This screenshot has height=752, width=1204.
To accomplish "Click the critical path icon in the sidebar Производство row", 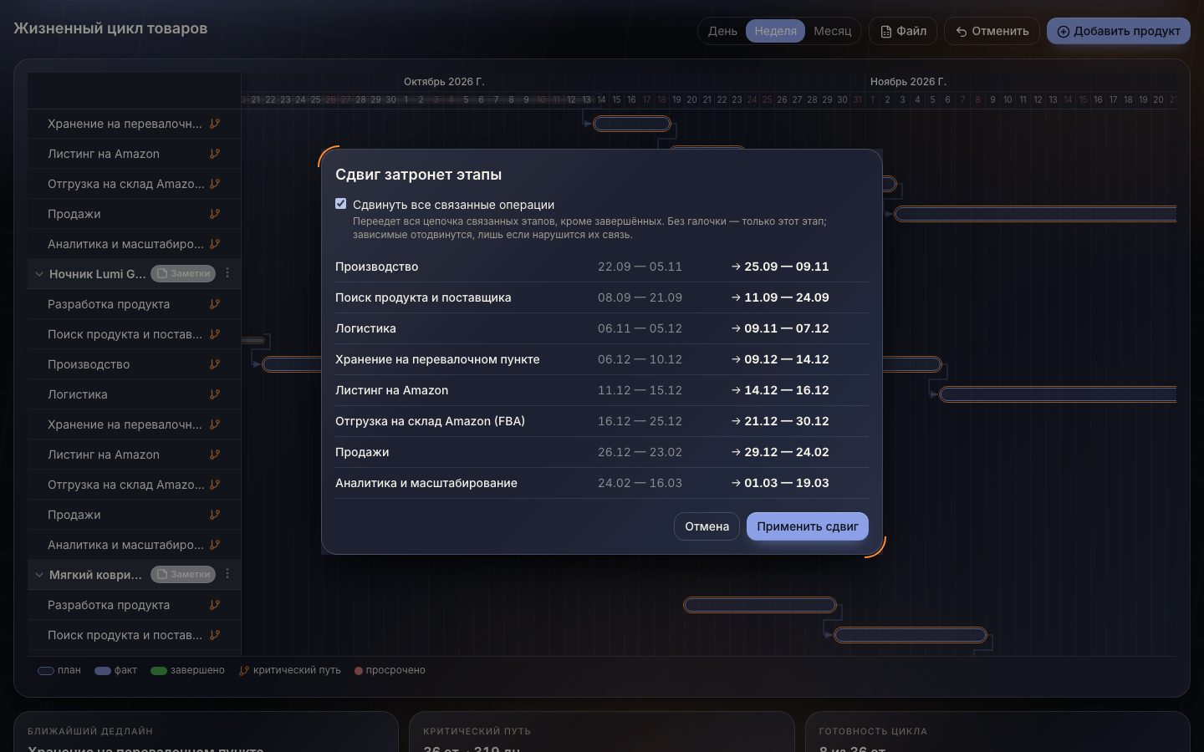I will click(x=215, y=364).
